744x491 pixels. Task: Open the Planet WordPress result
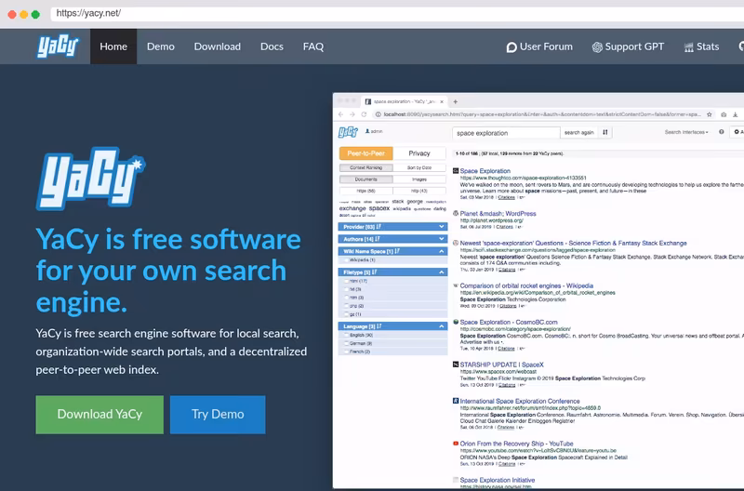(498, 214)
